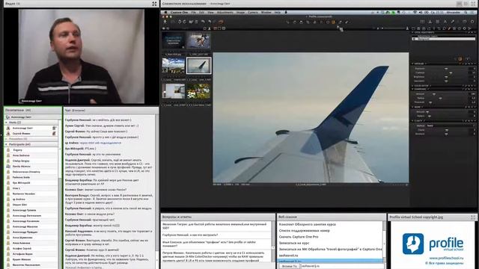Click the Contrast slider handle
This screenshot has height=269, width=479.
[x=451, y=72]
